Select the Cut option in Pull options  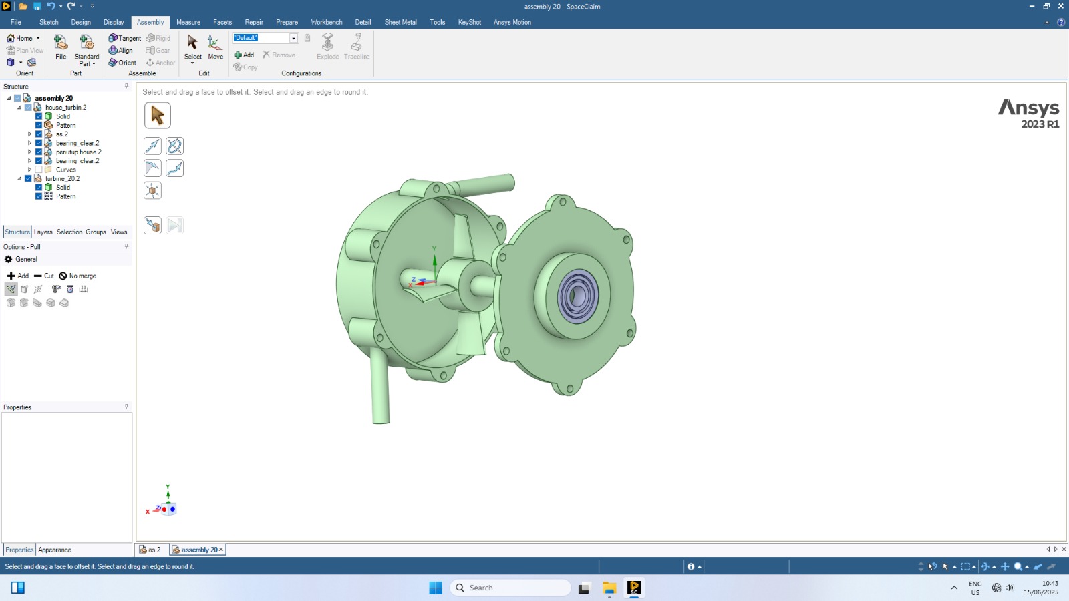coord(44,276)
